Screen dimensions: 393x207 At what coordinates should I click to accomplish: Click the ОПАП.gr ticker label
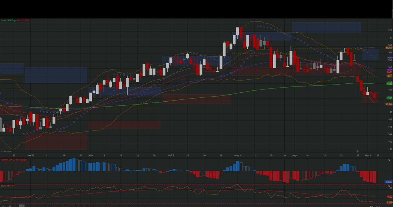(11, 20)
